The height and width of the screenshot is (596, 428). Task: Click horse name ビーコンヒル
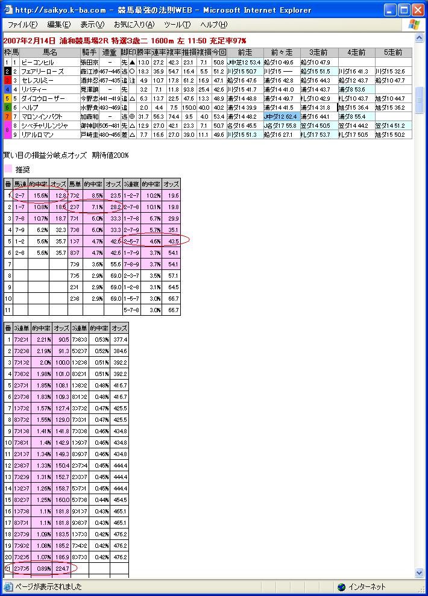click(x=37, y=62)
